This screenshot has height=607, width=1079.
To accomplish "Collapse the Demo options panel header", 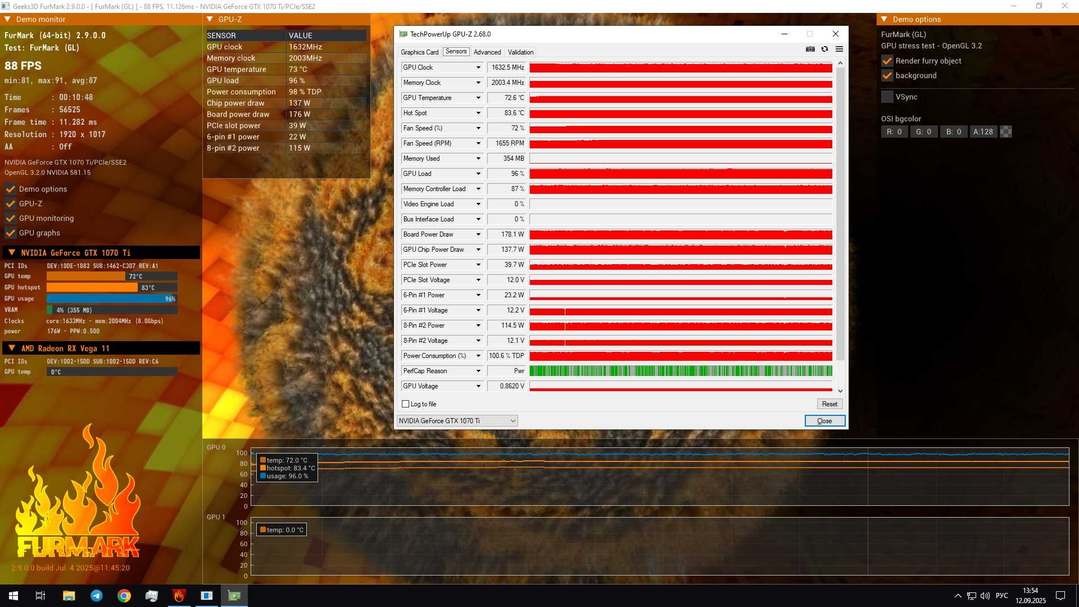I will pos(884,19).
